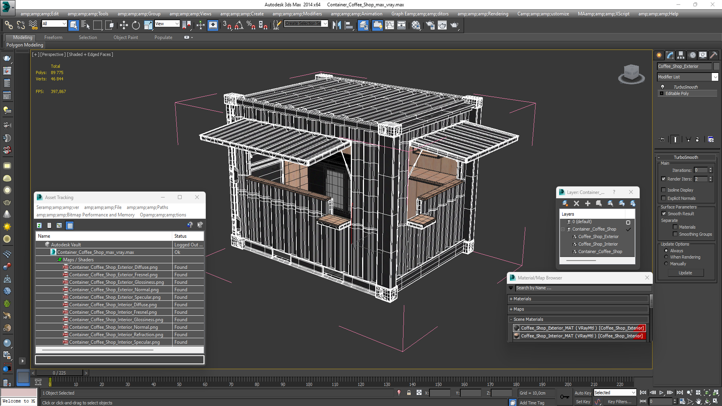Open the Modify command panel tab
The height and width of the screenshot is (406, 722).
670,55
